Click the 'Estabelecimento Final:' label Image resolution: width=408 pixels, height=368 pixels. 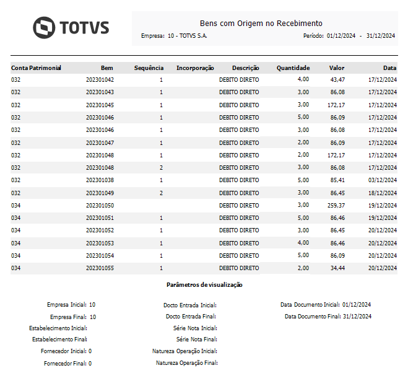tap(59, 340)
